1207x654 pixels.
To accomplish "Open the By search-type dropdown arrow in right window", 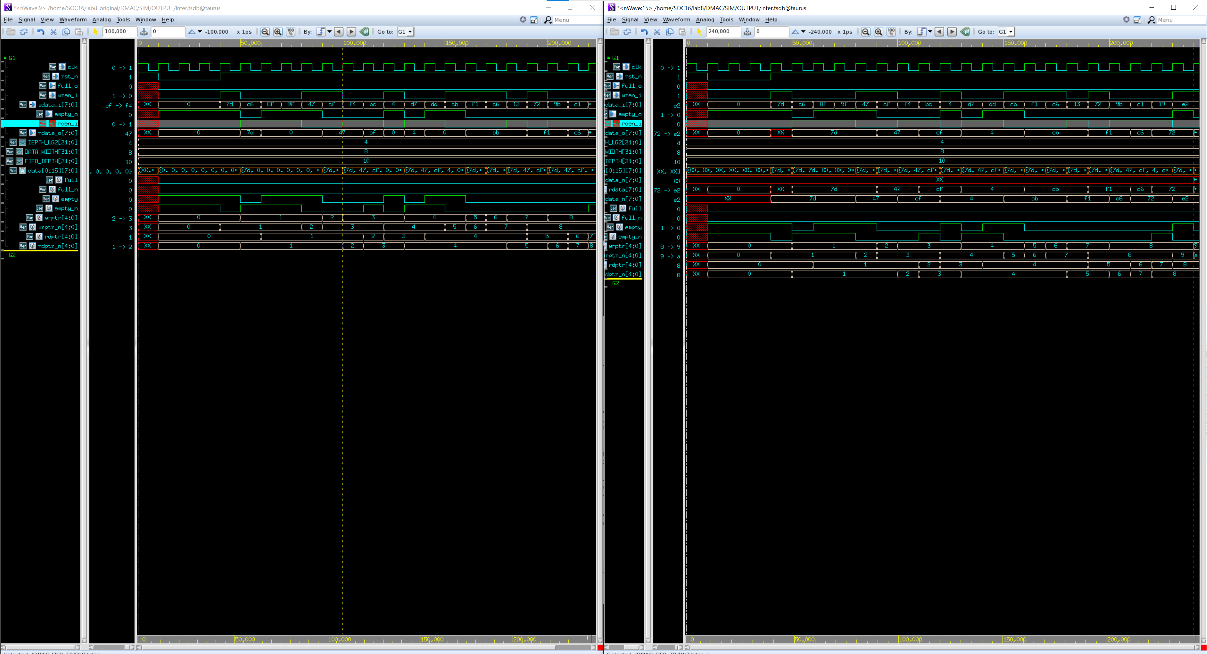I will (x=930, y=32).
